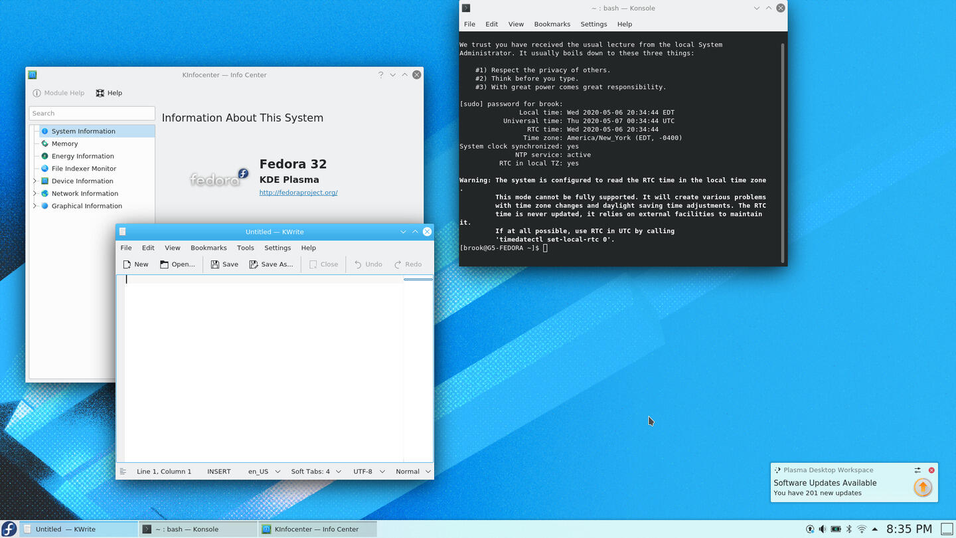Click the New document icon in KWrite
Viewport: 956px width, 538px height.
coord(127,264)
